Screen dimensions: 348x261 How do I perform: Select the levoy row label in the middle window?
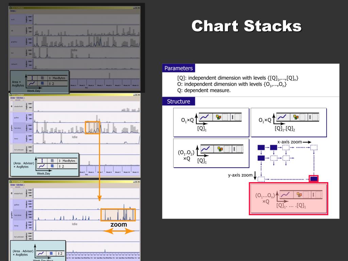point(16,139)
